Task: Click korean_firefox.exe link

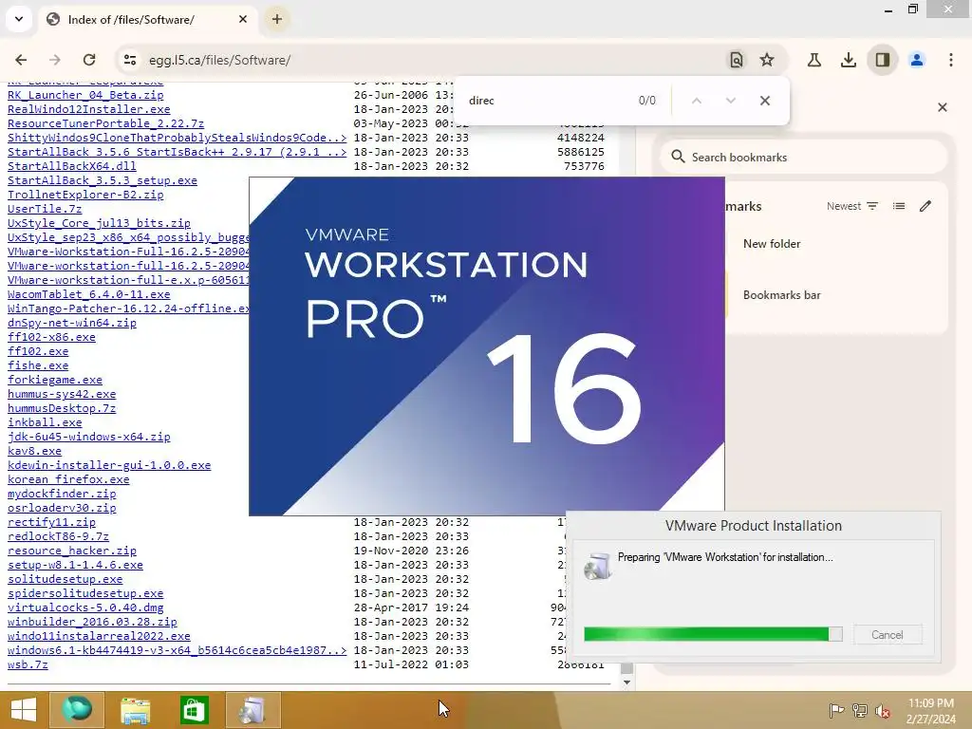Action: click(68, 479)
